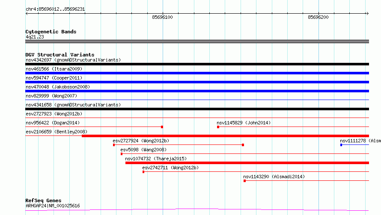This screenshot has width=381, height=215.
Task: Click the red end marker of esv2727924
Action: tap(243, 145)
